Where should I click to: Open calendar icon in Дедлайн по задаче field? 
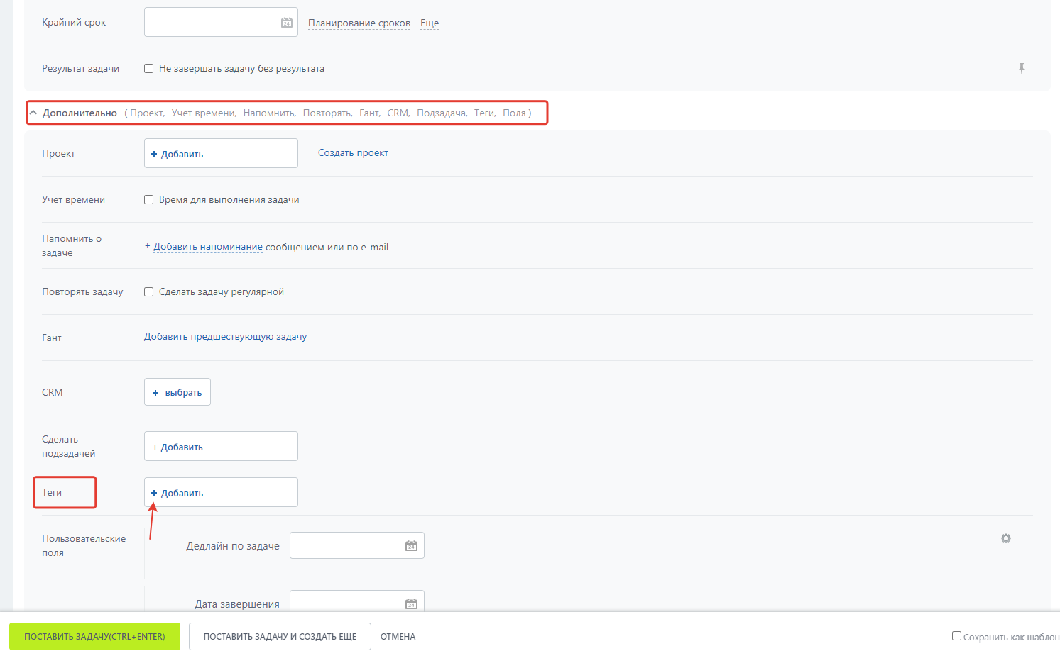(x=411, y=545)
